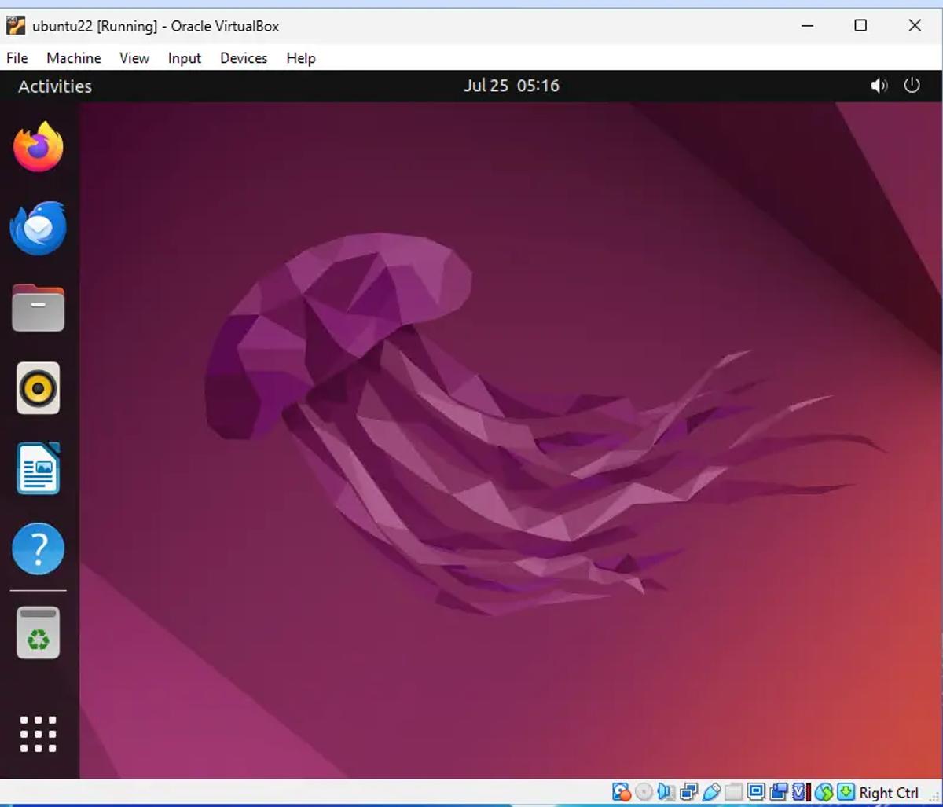Click the USB devices status icon
Image resolution: width=943 pixels, height=807 pixels.
point(712,792)
